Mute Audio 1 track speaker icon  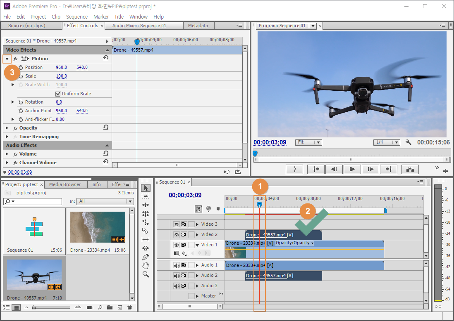click(x=177, y=265)
